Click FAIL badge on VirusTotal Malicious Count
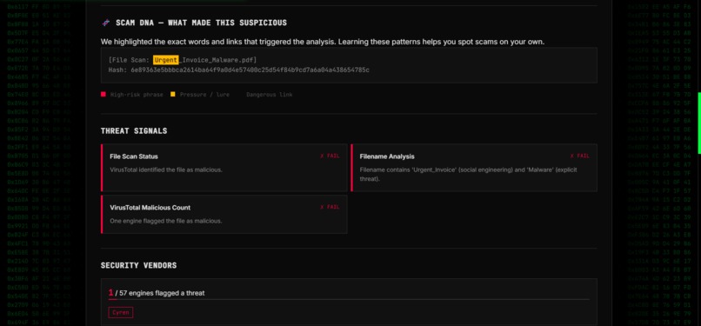This screenshot has width=701, height=326. click(330, 207)
